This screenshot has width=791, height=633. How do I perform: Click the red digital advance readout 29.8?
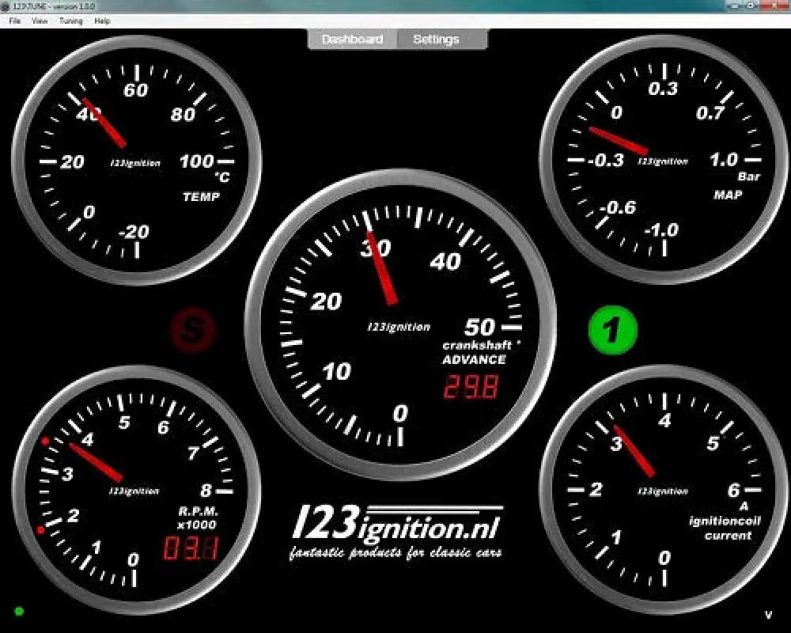[x=471, y=388]
